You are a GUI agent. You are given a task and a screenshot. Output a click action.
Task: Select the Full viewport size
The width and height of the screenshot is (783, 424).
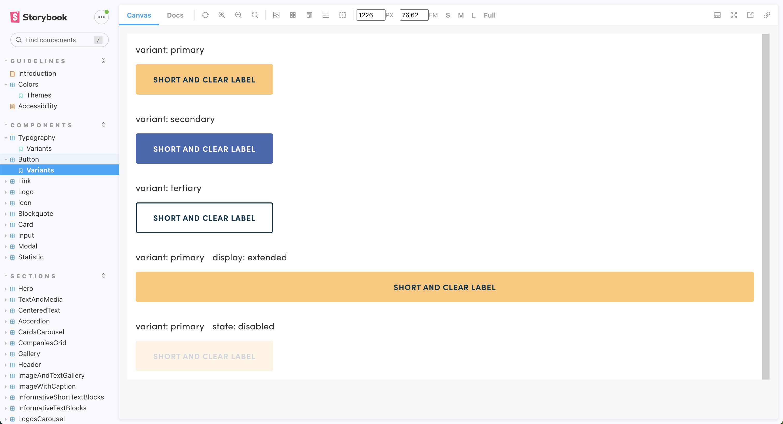click(x=490, y=15)
